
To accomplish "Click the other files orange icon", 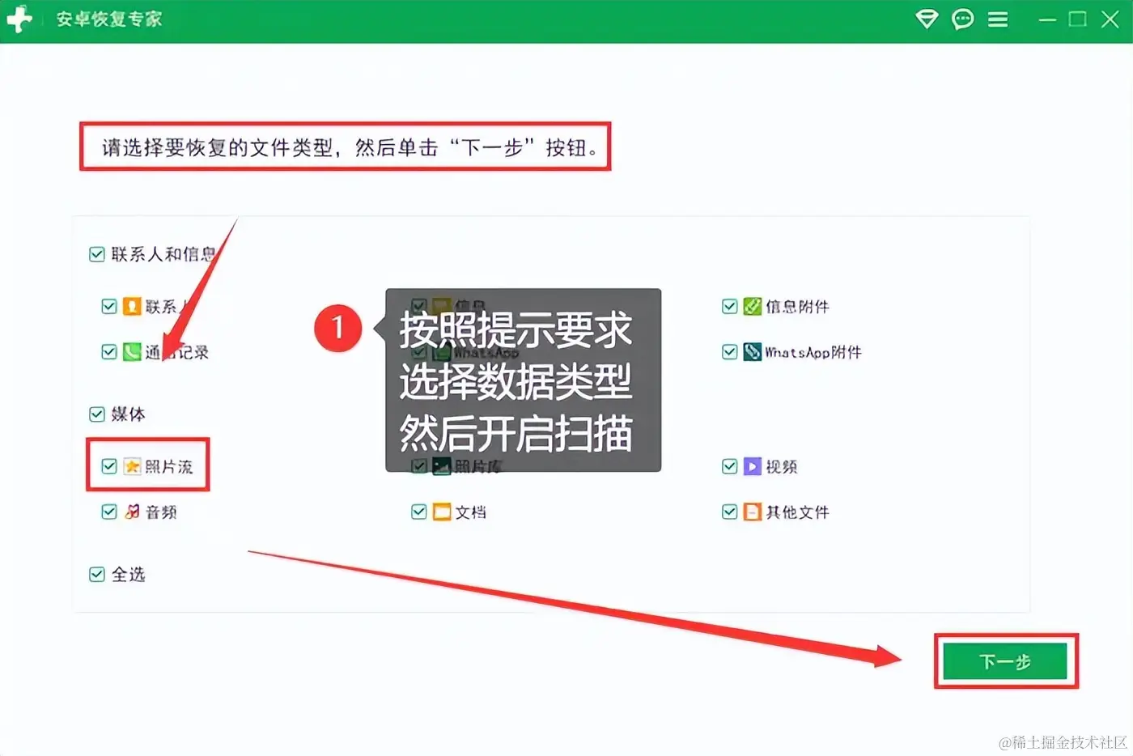I will (x=753, y=512).
